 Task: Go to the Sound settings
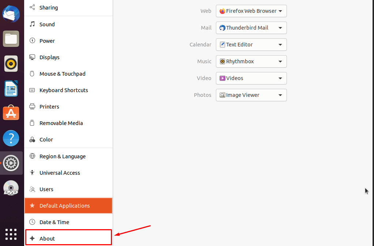click(x=68, y=24)
